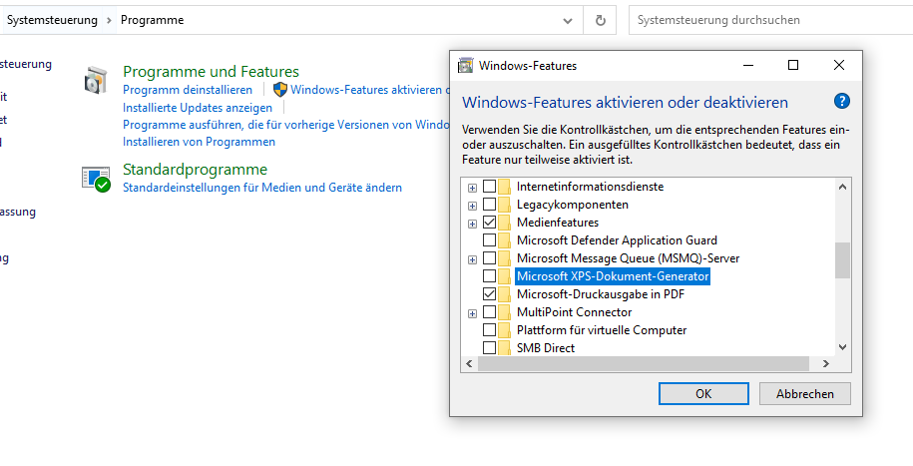Select the Plattform für virtuelle Computer label
Image resolution: width=913 pixels, height=466 pixels.
click(x=602, y=330)
